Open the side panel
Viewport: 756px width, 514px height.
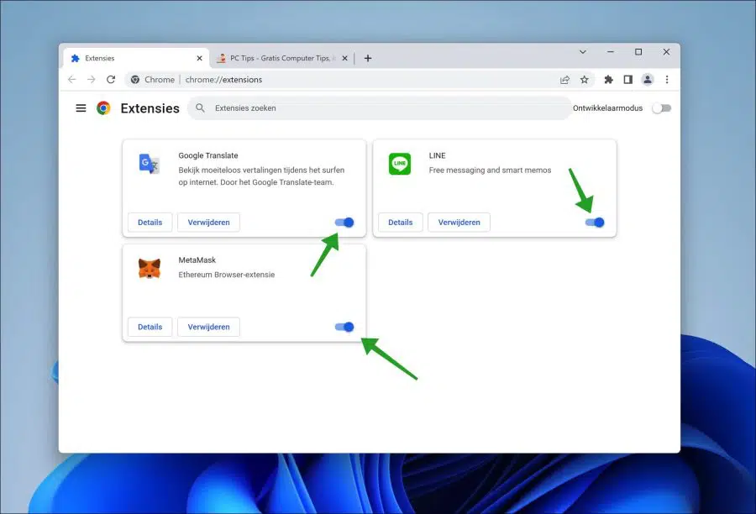[627, 80]
